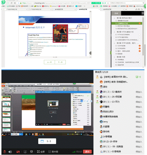Click the round arrow handle at slide right edge
Image resolution: width=147 pixels, height=155 pixels.
tap(90, 53)
